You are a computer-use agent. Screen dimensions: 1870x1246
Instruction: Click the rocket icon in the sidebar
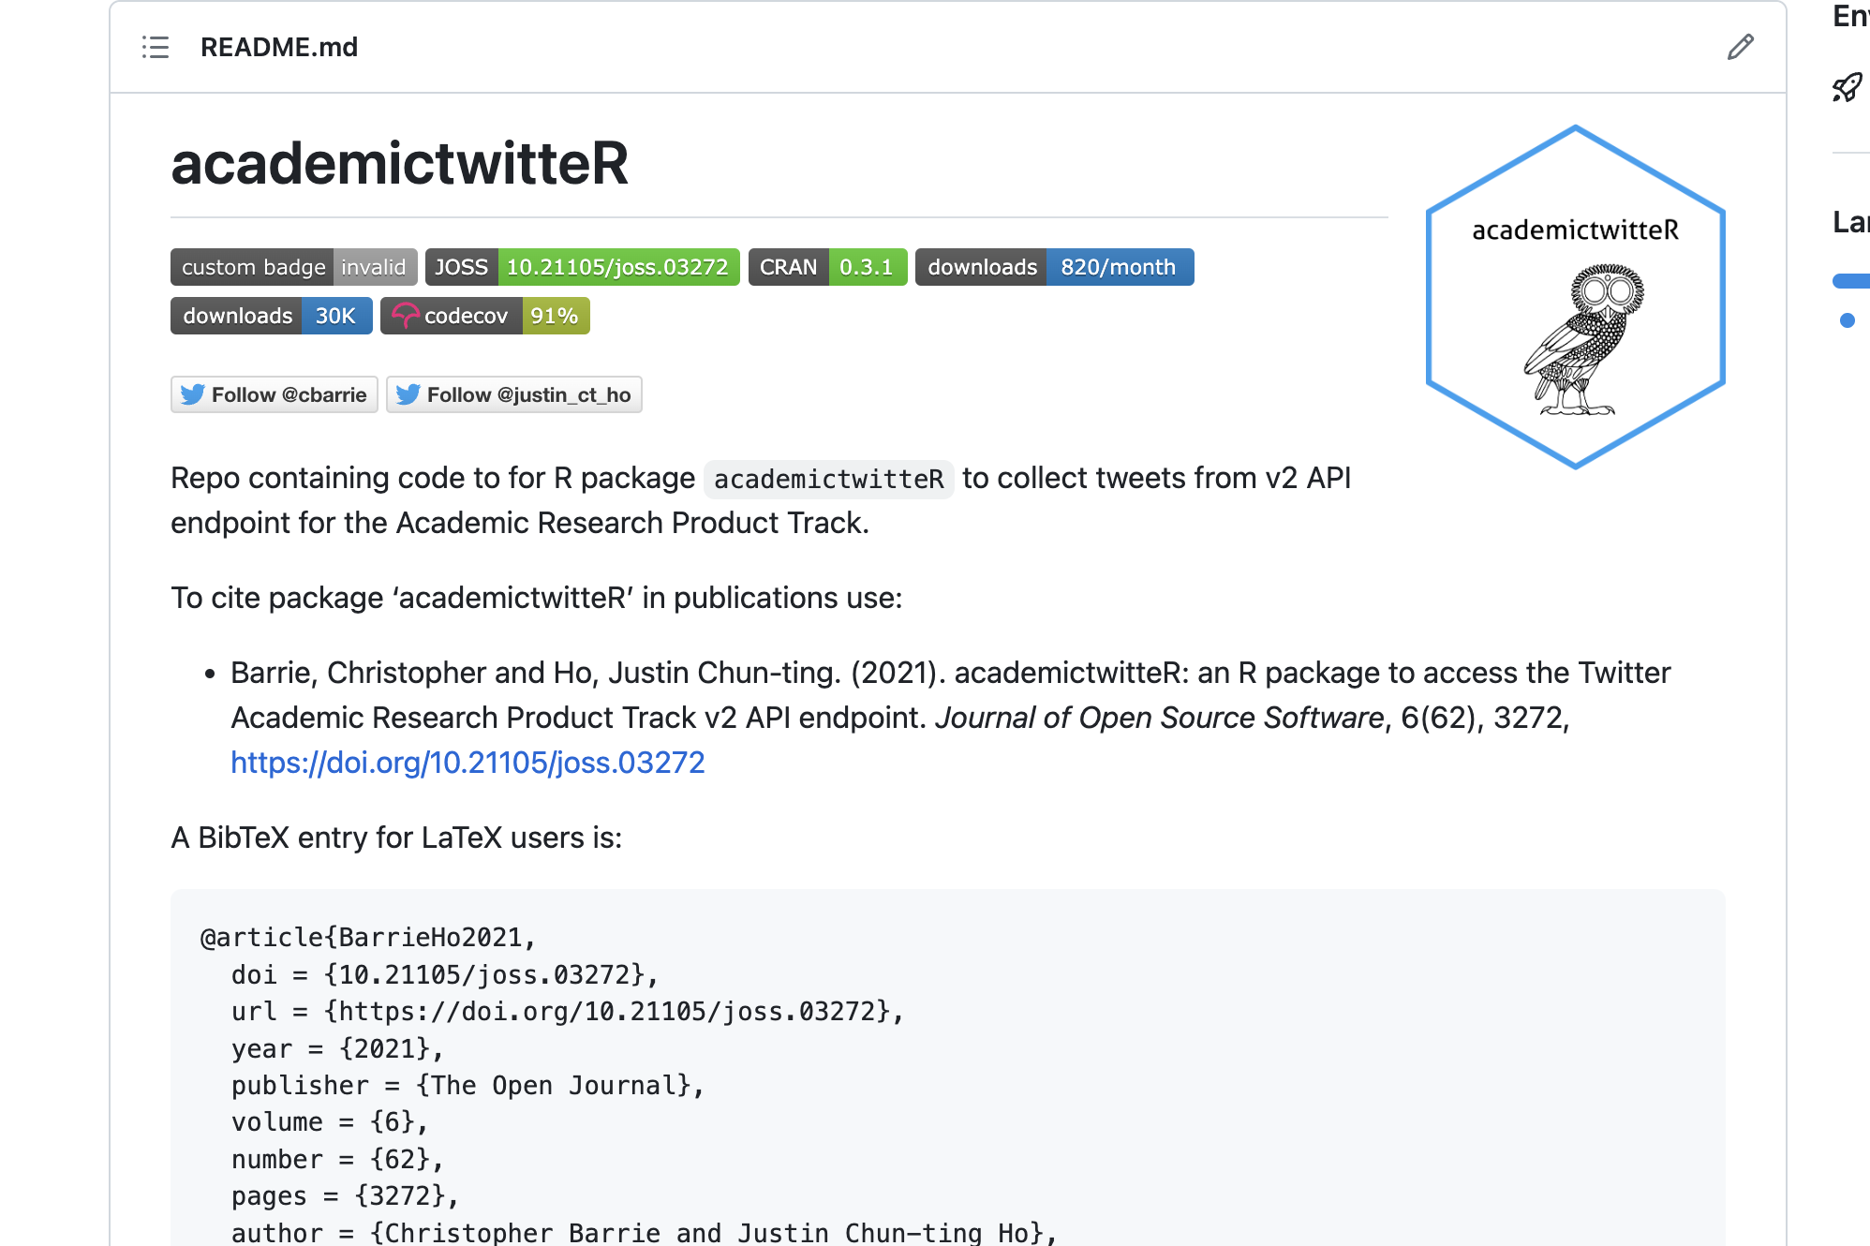1847,88
